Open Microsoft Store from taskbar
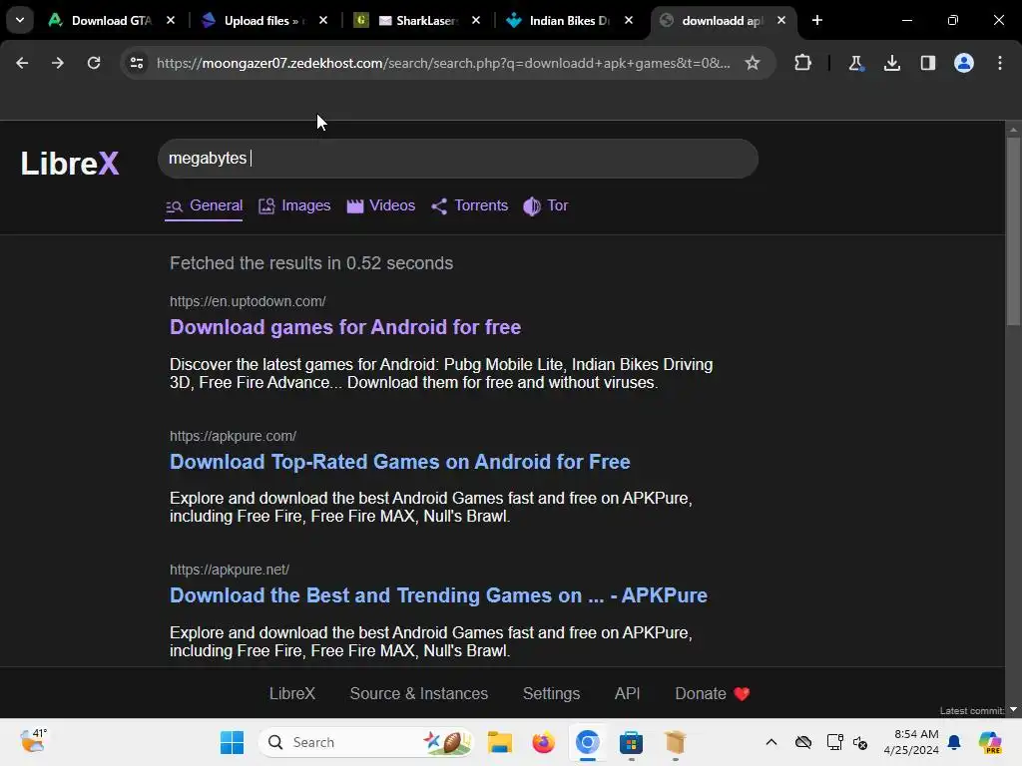Image resolution: width=1022 pixels, height=766 pixels. 631,742
